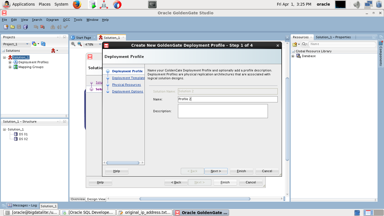Click the Physical Resources step link

[127, 85]
